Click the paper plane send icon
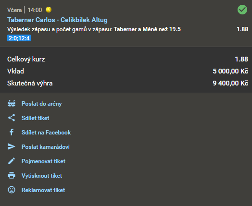Screen dimensions: 252x206 pyautogui.click(x=12, y=146)
